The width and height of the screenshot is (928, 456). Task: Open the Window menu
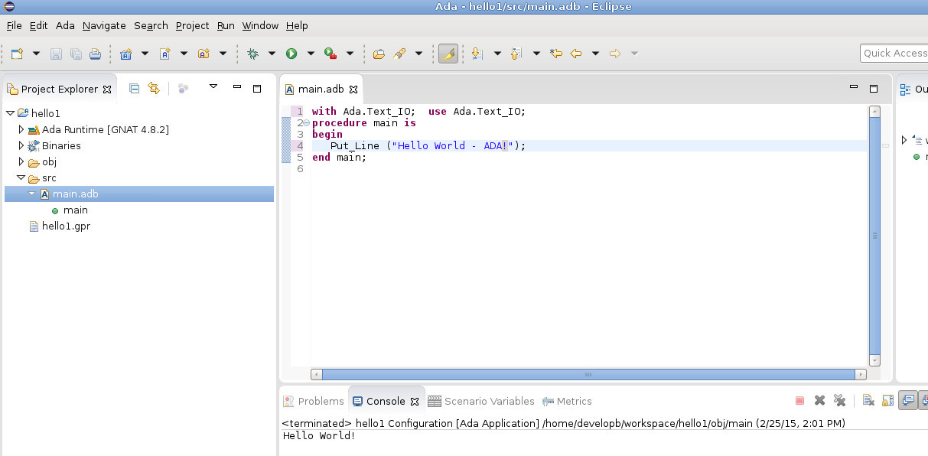pyautogui.click(x=260, y=25)
